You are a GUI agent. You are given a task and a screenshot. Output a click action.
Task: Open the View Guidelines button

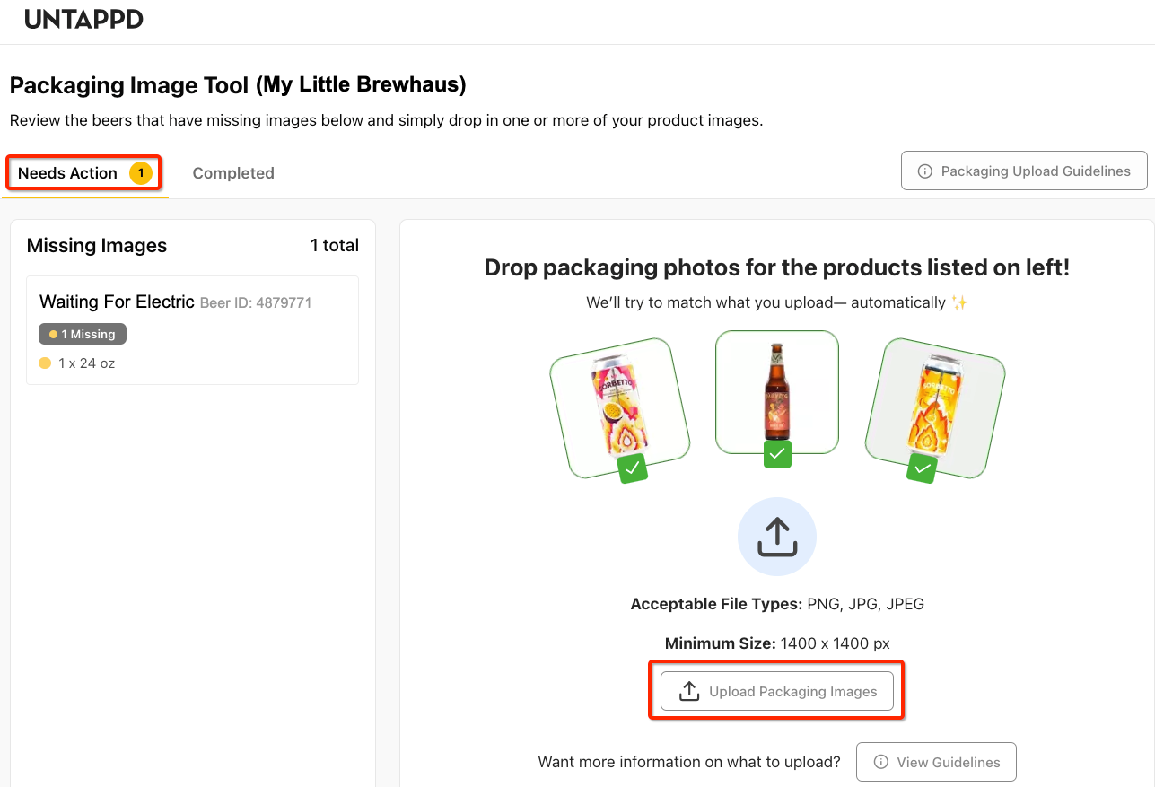point(936,762)
